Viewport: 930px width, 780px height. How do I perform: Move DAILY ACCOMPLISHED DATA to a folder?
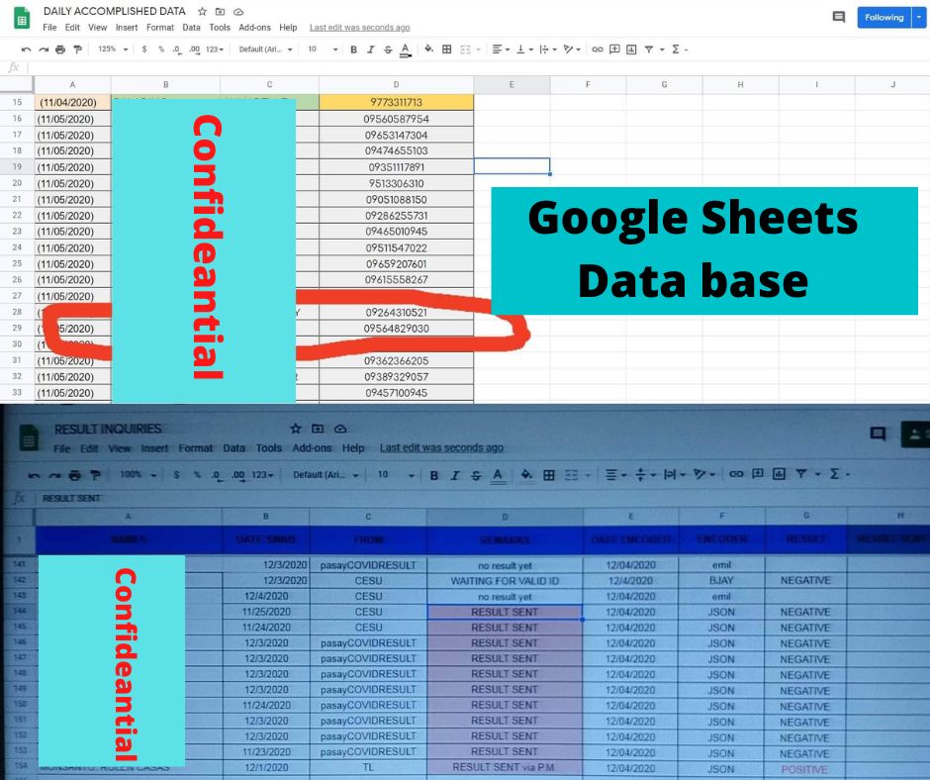[x=220, y=11]
